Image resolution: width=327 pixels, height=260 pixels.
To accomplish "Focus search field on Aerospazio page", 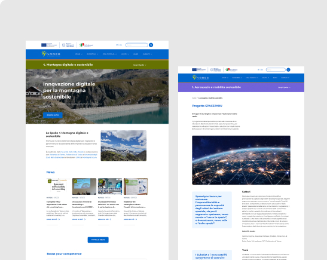I will click(276, 70).
